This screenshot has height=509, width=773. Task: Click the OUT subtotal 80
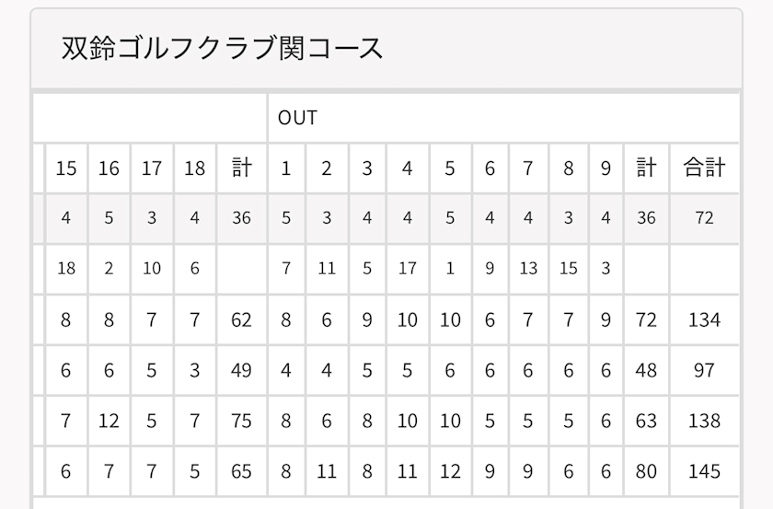point(646,471)
